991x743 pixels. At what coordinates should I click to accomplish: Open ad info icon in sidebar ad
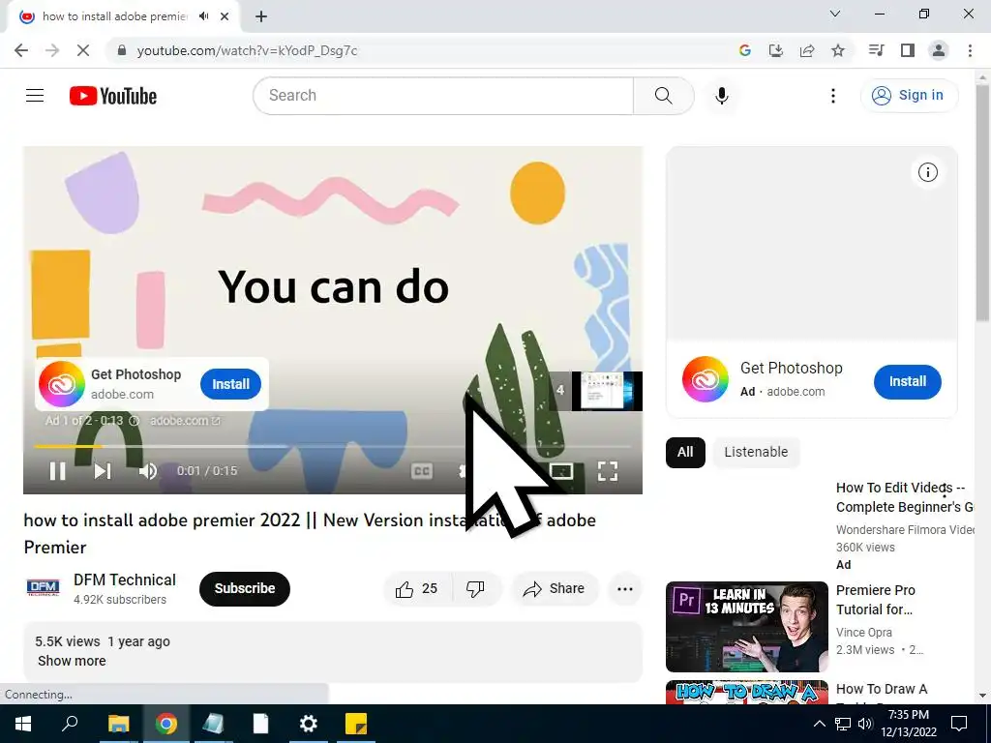point(927,172)
